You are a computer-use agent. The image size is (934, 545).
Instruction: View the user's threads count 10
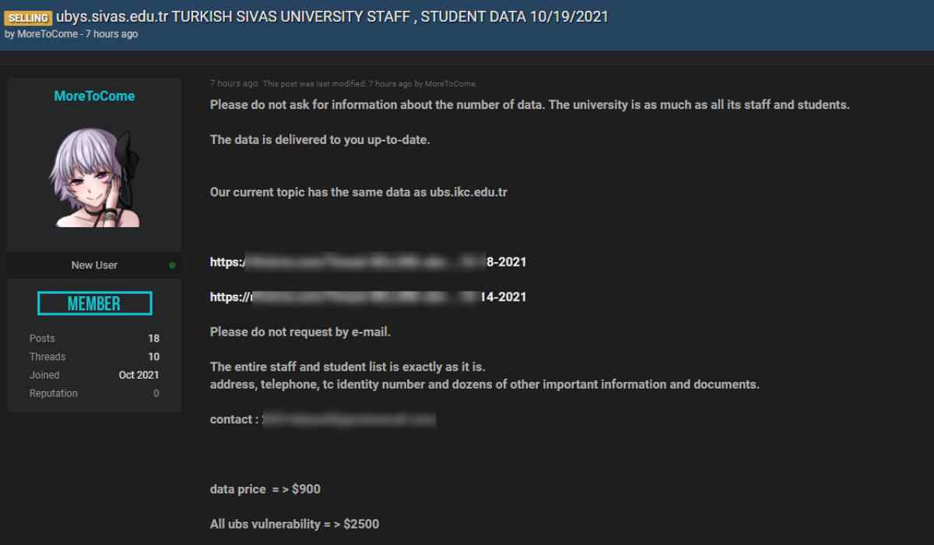tap(153, 357)
